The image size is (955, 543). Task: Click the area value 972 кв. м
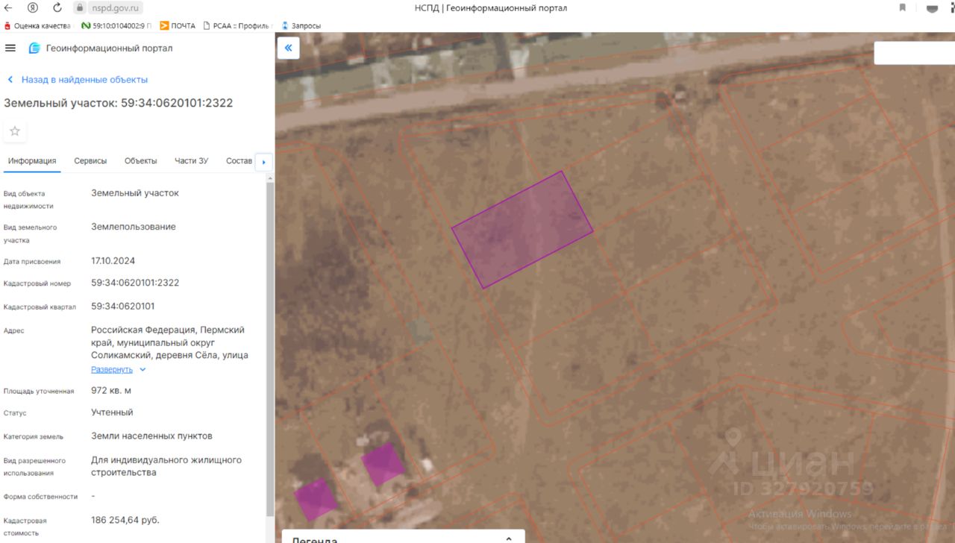[111, 391]
